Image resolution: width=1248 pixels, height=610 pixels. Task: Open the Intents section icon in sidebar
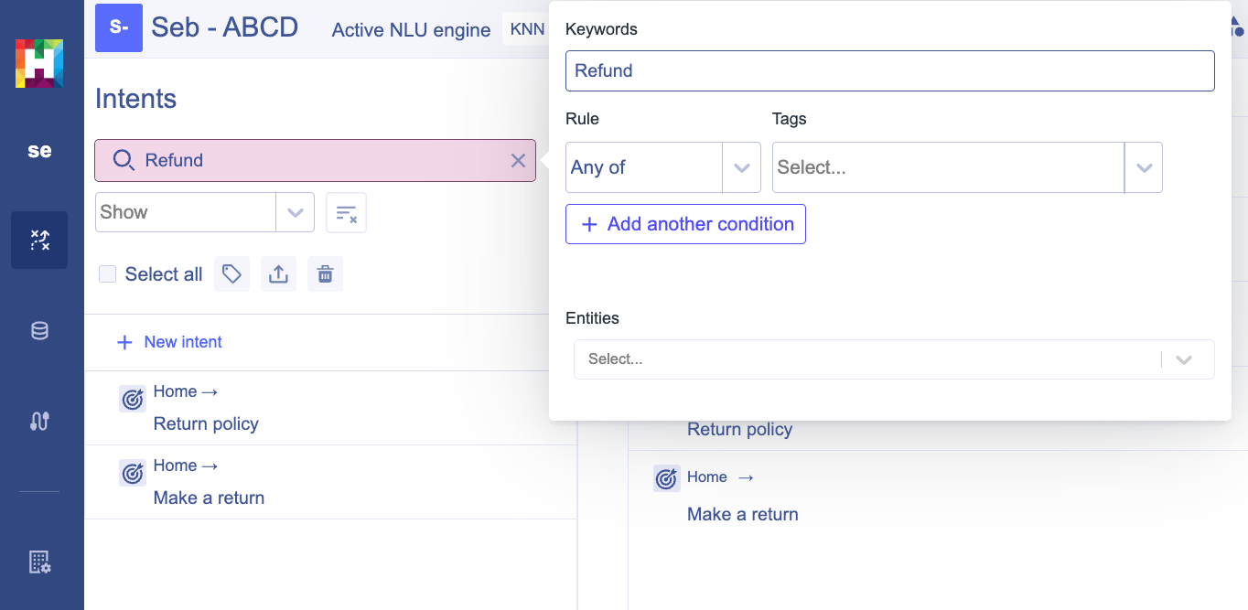(x=39, y=240)
